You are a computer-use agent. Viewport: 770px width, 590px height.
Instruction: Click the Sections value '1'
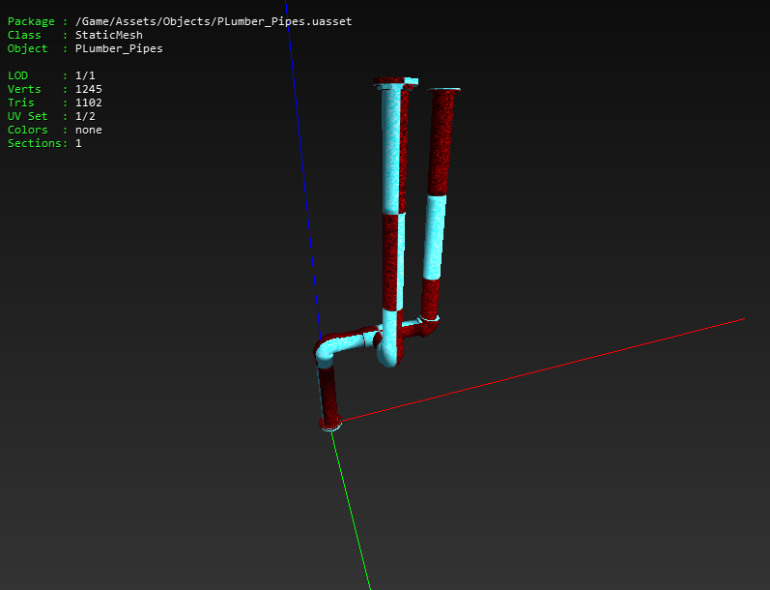coord(78,143)
